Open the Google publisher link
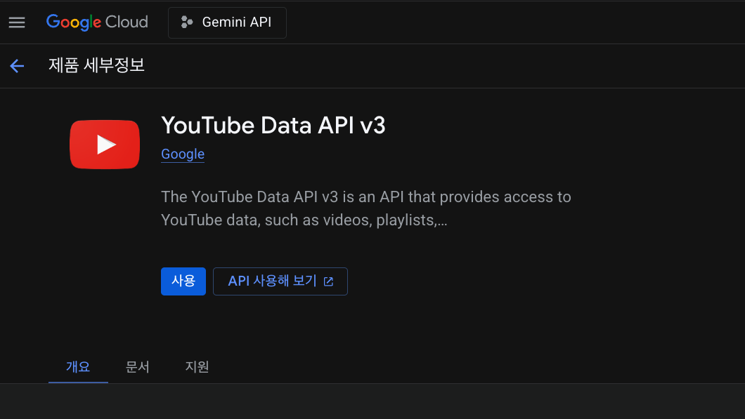 click(x=183, y=154)
